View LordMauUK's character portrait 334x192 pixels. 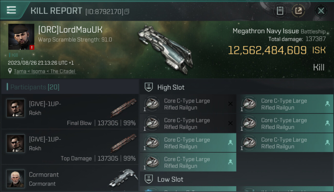tap(21, 37)
